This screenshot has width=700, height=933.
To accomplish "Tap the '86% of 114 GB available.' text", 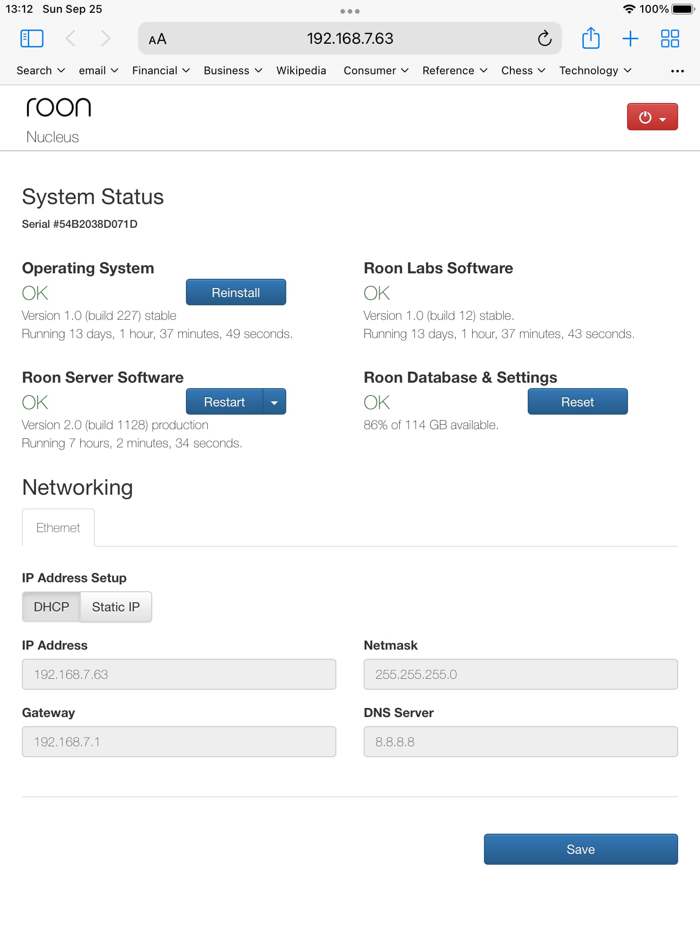I will click(431, 425).
